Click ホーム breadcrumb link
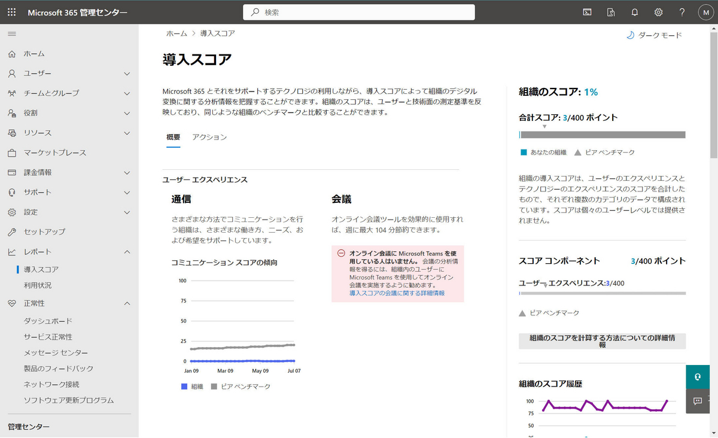This screenshot has width=718, height=438. (x=177, y=34)
